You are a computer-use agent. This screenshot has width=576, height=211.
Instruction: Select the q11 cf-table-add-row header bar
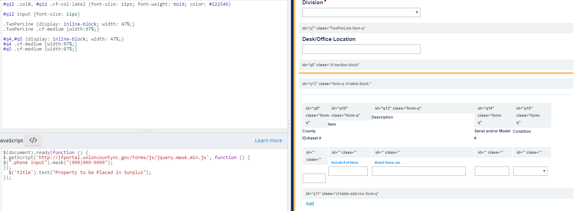[435, 194]
